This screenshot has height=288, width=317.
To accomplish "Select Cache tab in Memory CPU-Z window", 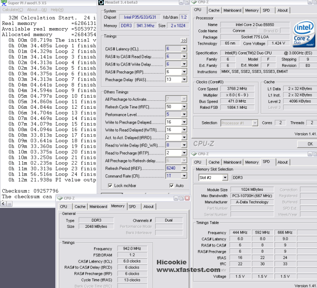I will (80, 206).
